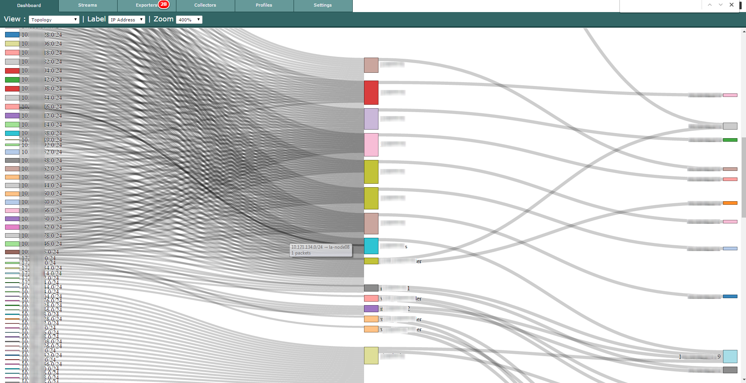The height and width of the screenshot is (383, 746).
Task: Open the View dropdown showing Topology
Action: [54, 19]
